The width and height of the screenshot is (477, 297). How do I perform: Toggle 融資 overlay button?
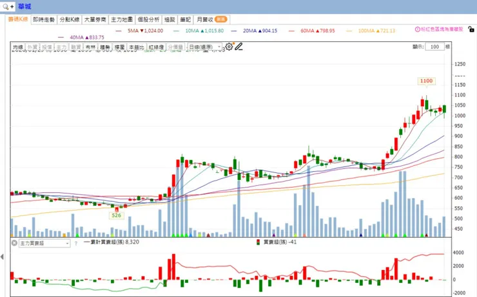[76, 47]
